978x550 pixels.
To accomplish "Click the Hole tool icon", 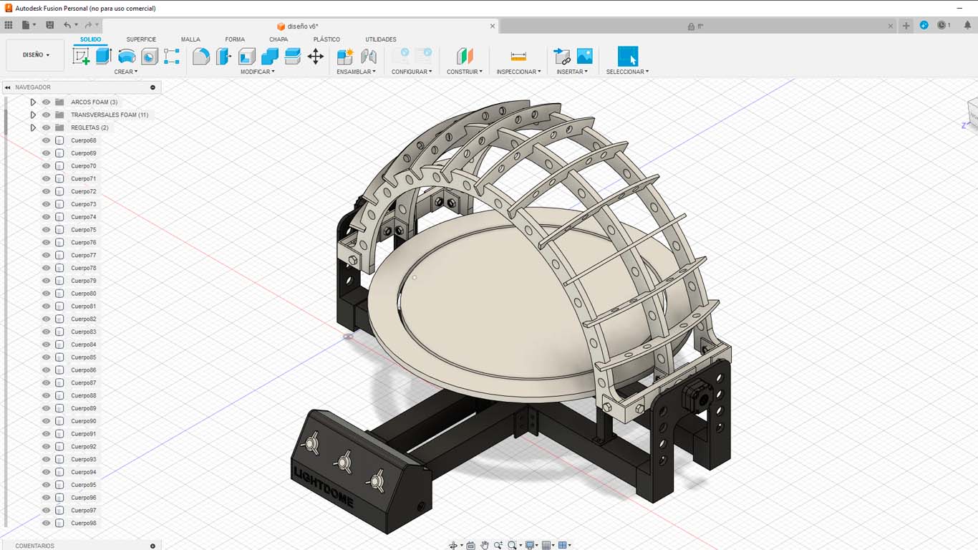I will click(x=150, y=57).
